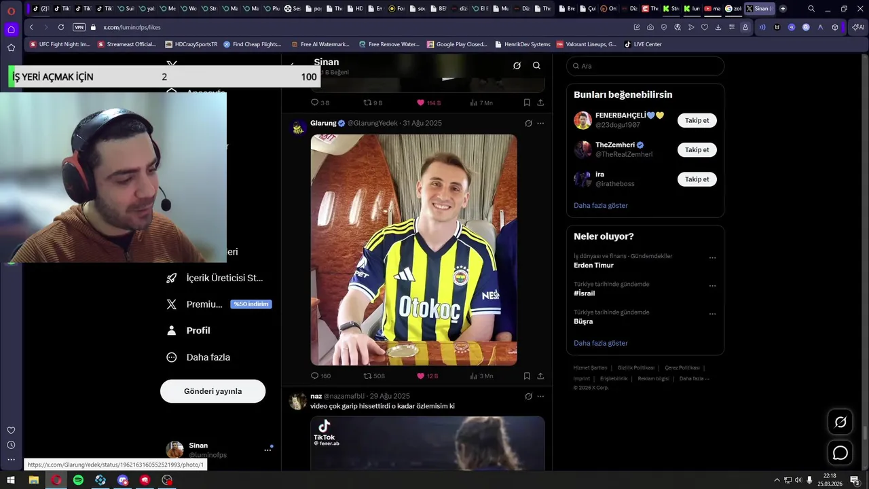Image resolution: width=869 pixels, height=489 pixels.
Task: Open Opera sidebar bookmarks star icon
Action: (x=11, y=48)
